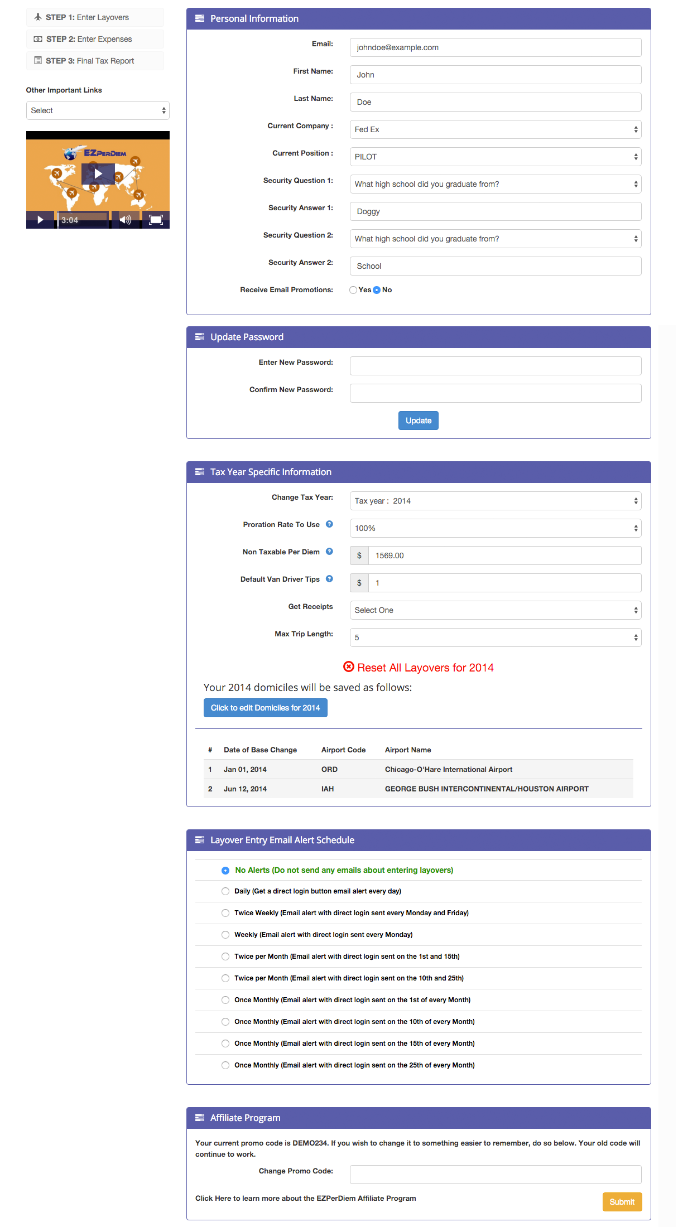
Task: Click the red reset X circle icon
Action: pos(349,667)
